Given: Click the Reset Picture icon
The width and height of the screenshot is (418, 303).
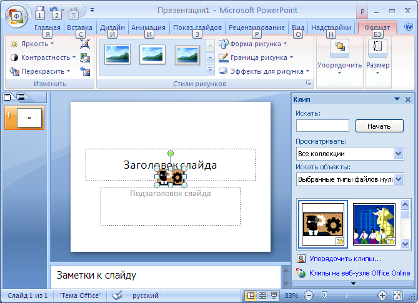Looking at the screenshot, I should tap(85, 71).
